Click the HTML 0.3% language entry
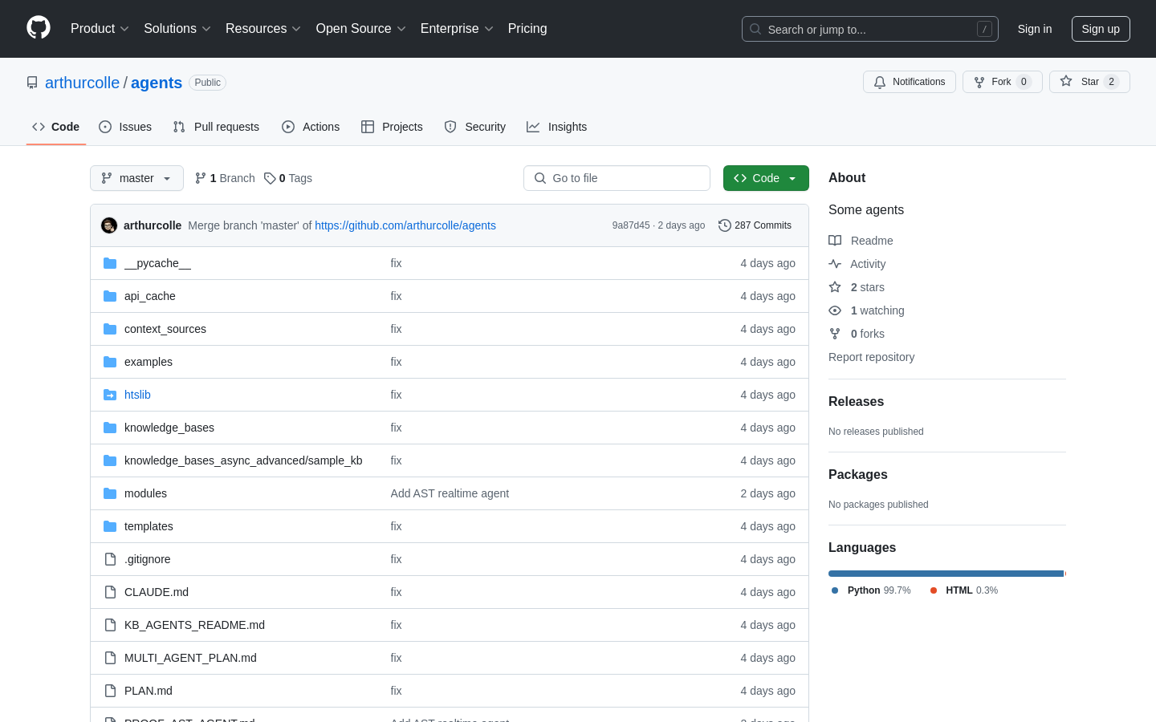 (x=964, y=590)
